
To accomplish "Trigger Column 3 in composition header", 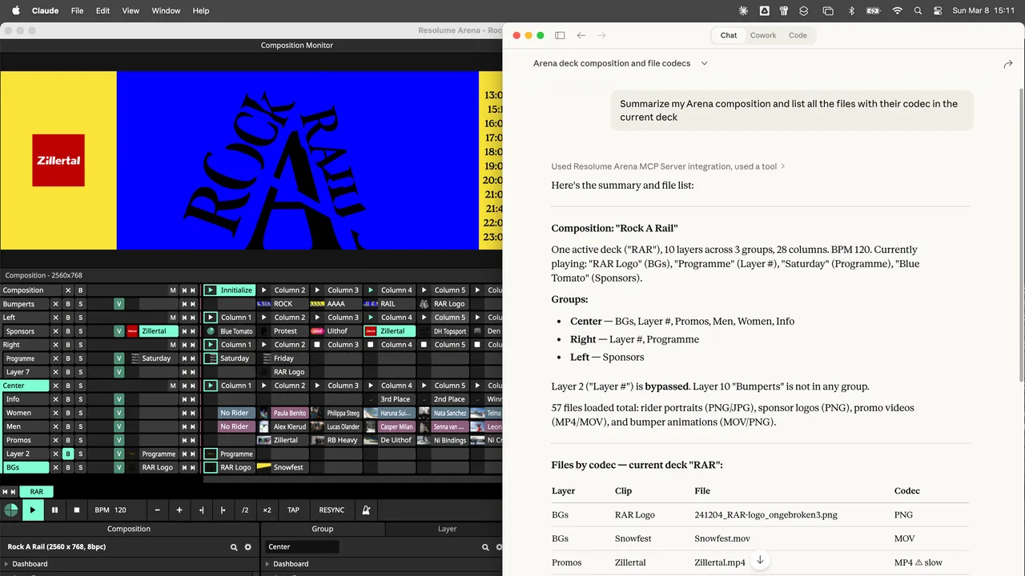I will point(335,290).
